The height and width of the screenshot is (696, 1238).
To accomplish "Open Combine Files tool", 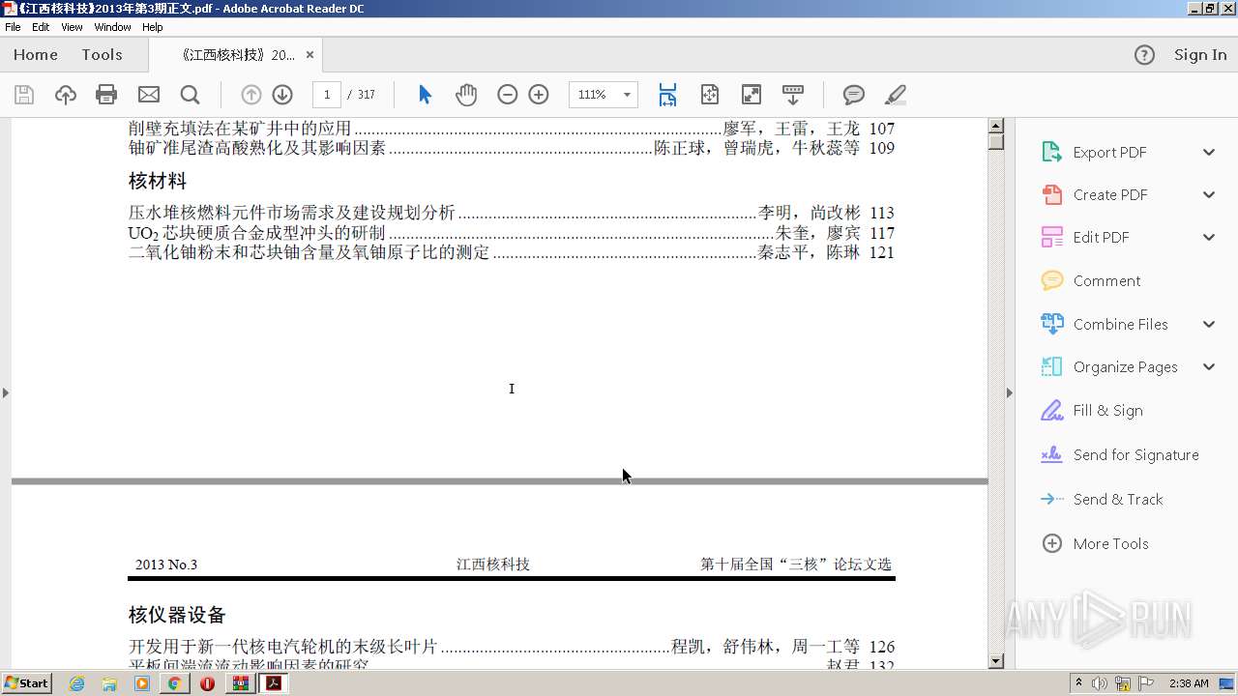I will coord(1120,324).
